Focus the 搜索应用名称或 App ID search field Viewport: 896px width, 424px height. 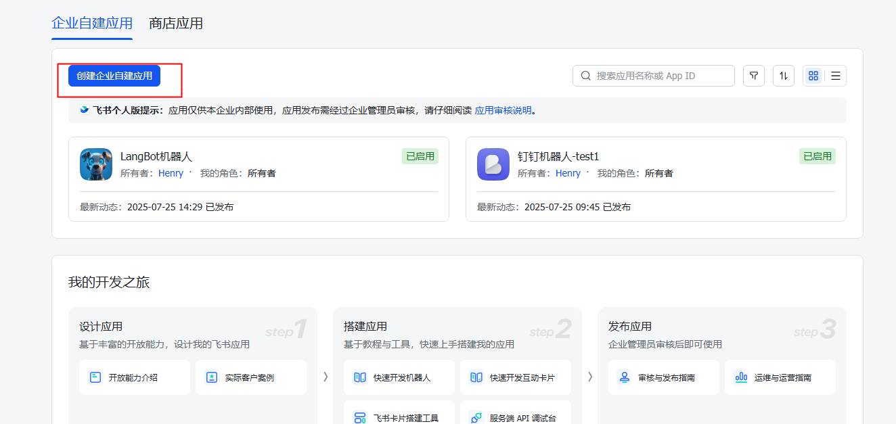(654, 76)
